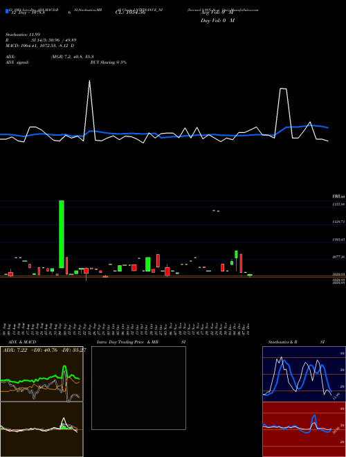Select the 'CL: 1054.56' closing price text

(130, 12)
